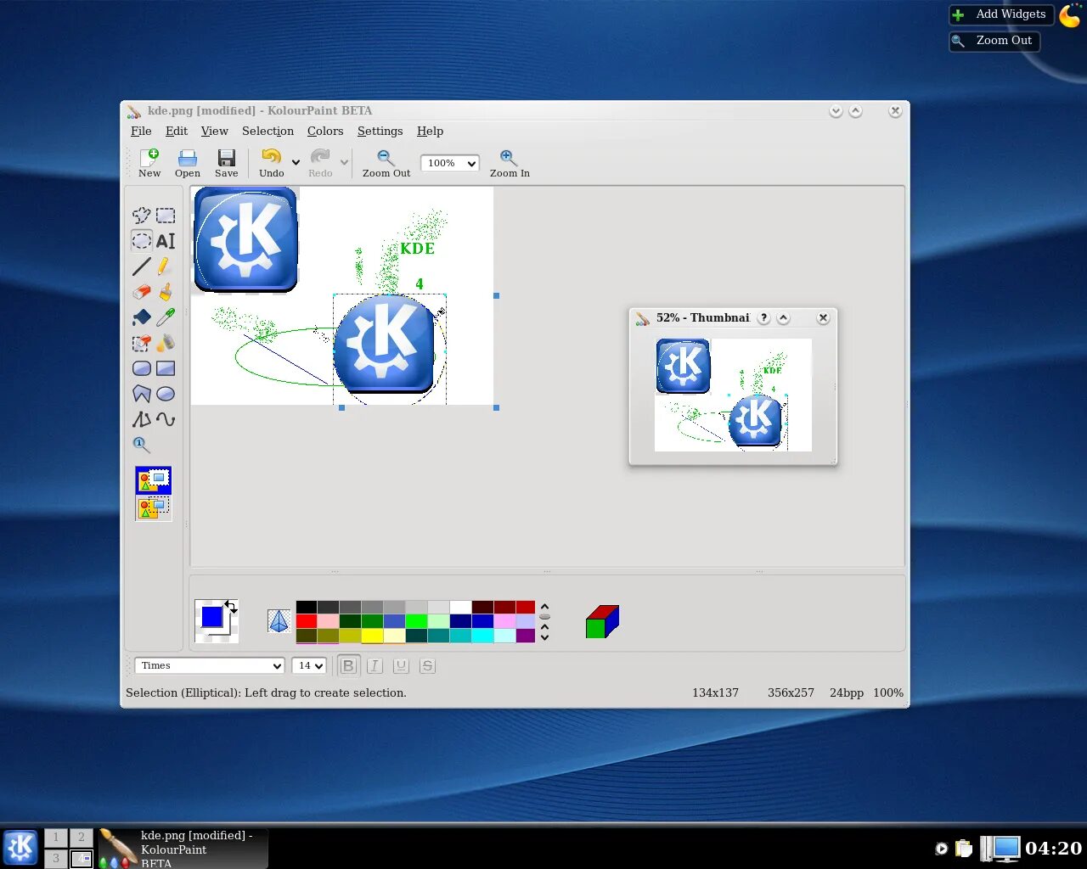
Task: Switch to virtual desktop 2 in pager
Action: [82, 838]
